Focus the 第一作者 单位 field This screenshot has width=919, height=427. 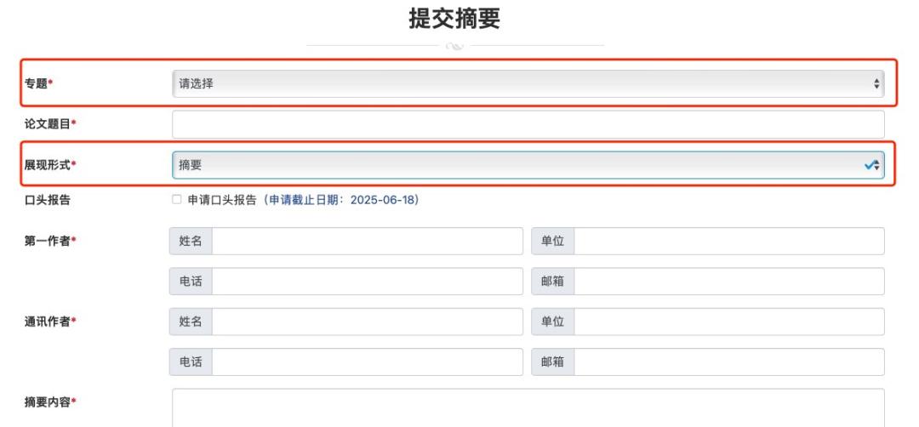click(x=728, y=242)
